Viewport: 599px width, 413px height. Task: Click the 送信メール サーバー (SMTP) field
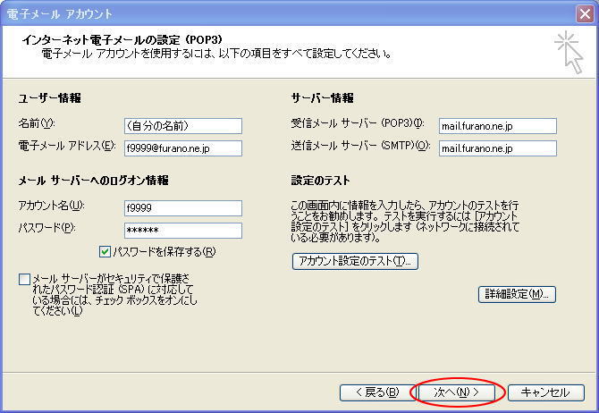(x=498, y=148)
